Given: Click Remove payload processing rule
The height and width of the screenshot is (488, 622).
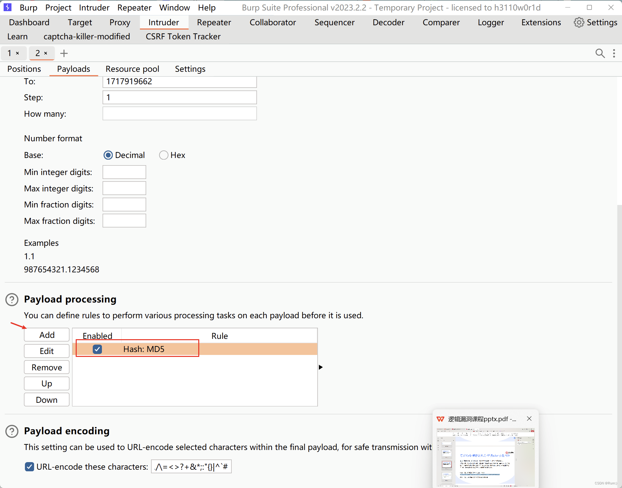Looking at the screenshot, I should click(47, 367).
